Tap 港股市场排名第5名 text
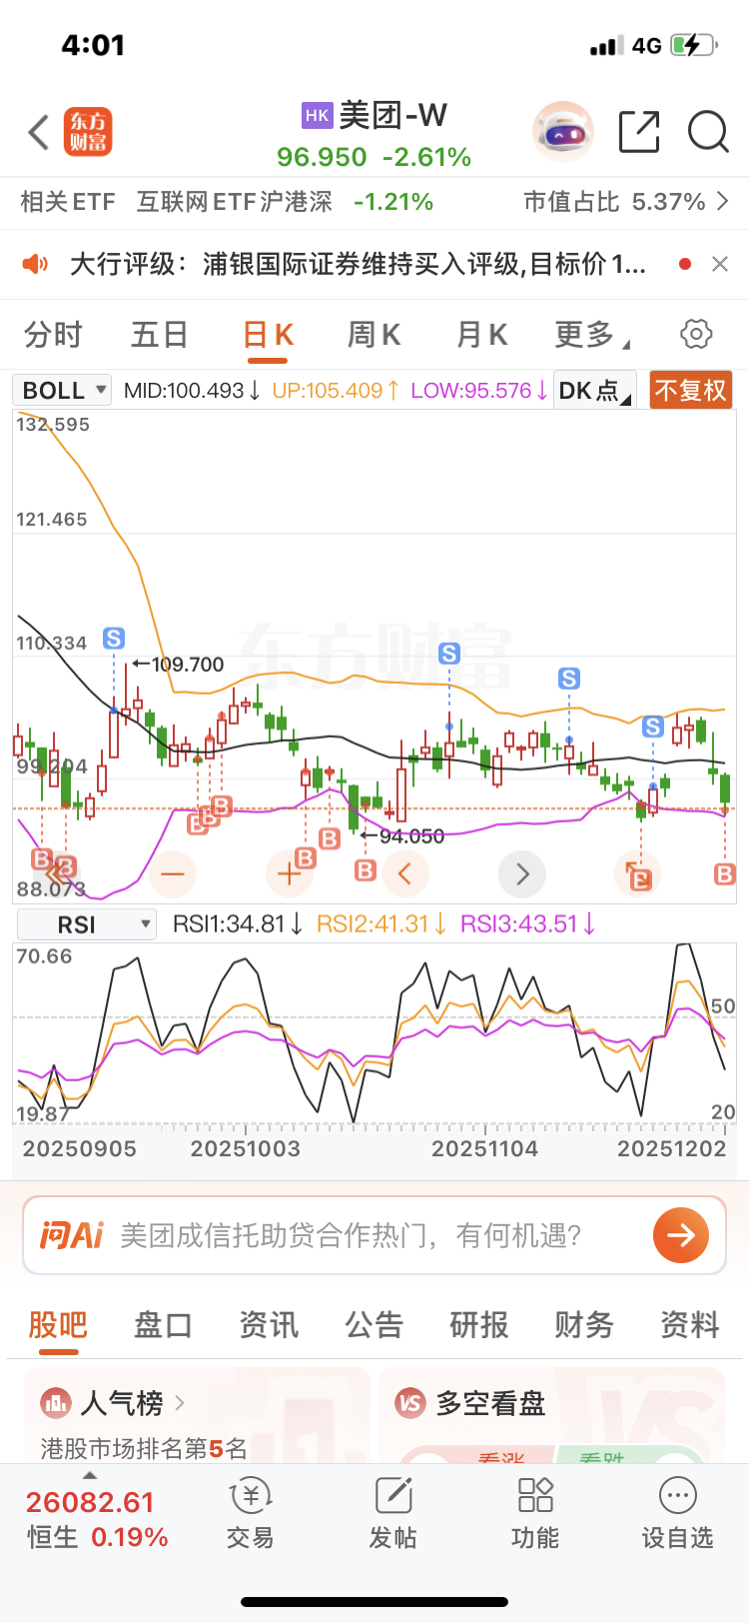The image size is (749, 1623). pos(144,1448)
